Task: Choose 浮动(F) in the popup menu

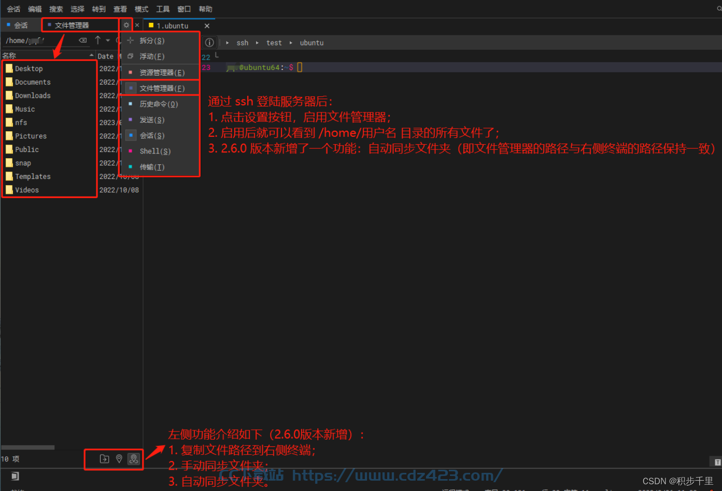Action: (x=160, y=56)
